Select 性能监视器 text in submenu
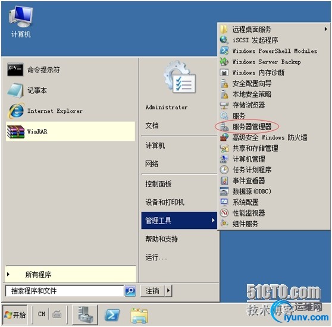 click(249, 213)
